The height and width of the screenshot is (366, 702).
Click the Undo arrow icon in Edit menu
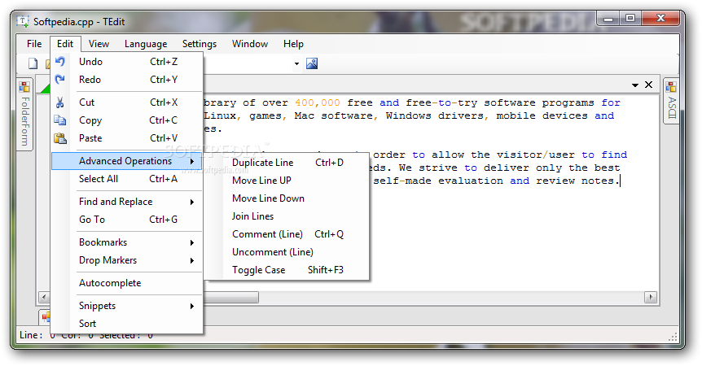coord(60,62)
